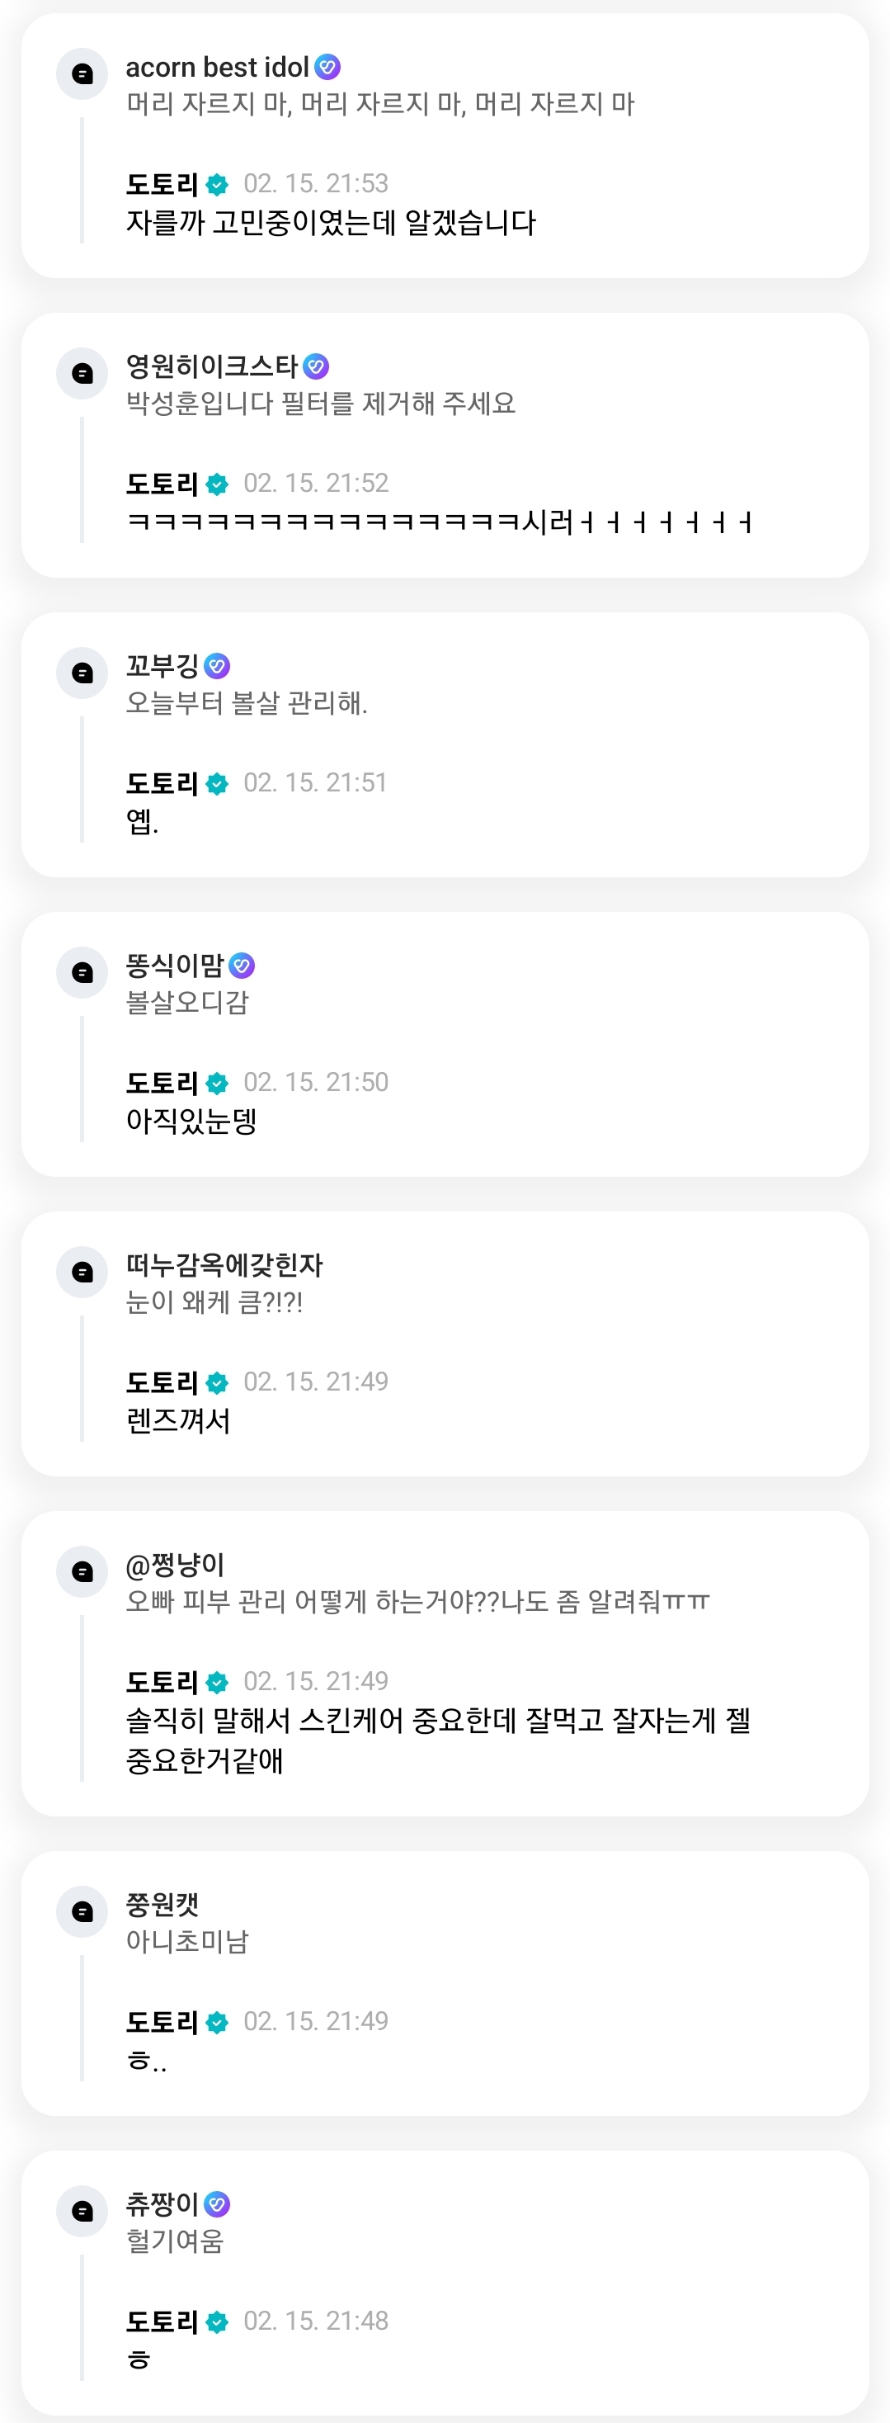Image resolution: width=890 pixels, height=2423 pixels.
Task: Click the avatar icon of 영원히이크스타
Action: click(x=82, y=372)
